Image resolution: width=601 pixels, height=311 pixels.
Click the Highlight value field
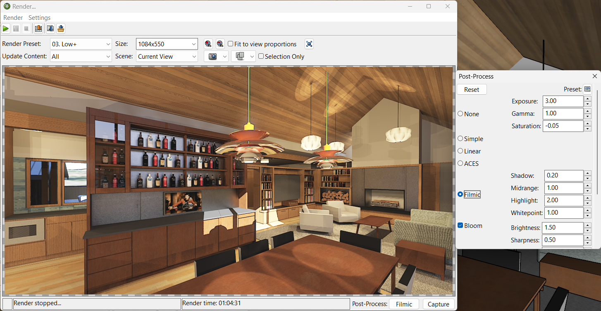[564, 200]
